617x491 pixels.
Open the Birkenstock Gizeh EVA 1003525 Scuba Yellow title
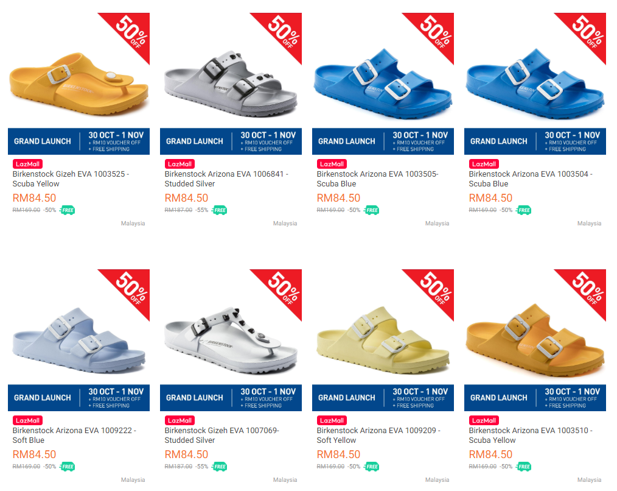click(x=71, y=179)
